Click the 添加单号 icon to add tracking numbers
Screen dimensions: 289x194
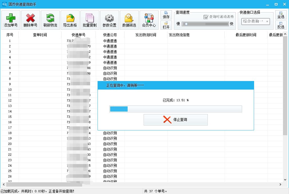click(x=10, y=20)
